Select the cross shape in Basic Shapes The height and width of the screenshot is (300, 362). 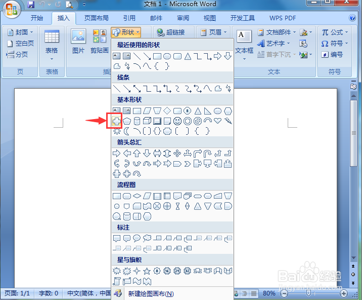coord(117,121)
